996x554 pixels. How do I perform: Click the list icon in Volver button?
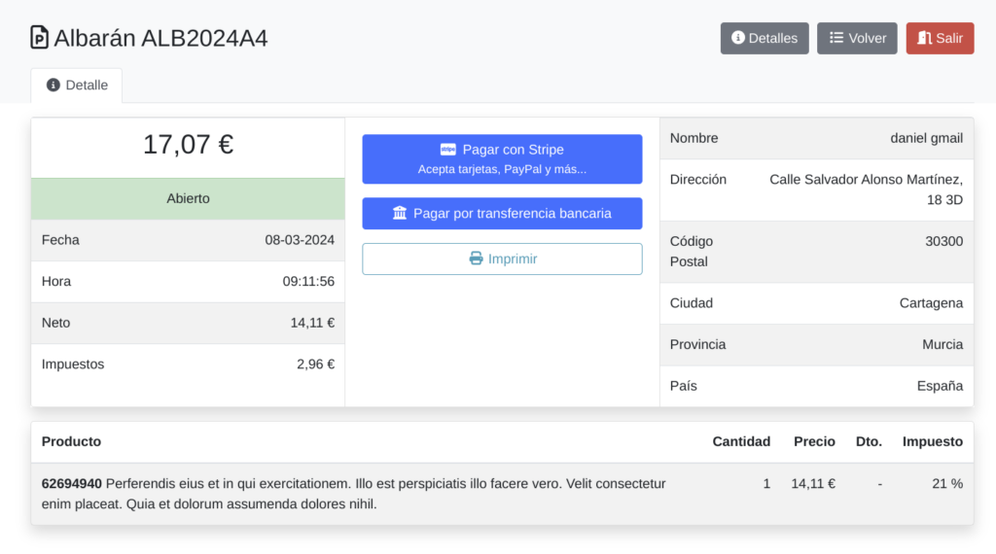pyautogui.click(x=836, y=38)
